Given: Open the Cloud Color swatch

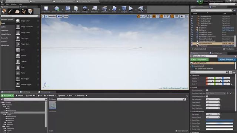Looking at the screenshot, I should (x=220, y=126).
